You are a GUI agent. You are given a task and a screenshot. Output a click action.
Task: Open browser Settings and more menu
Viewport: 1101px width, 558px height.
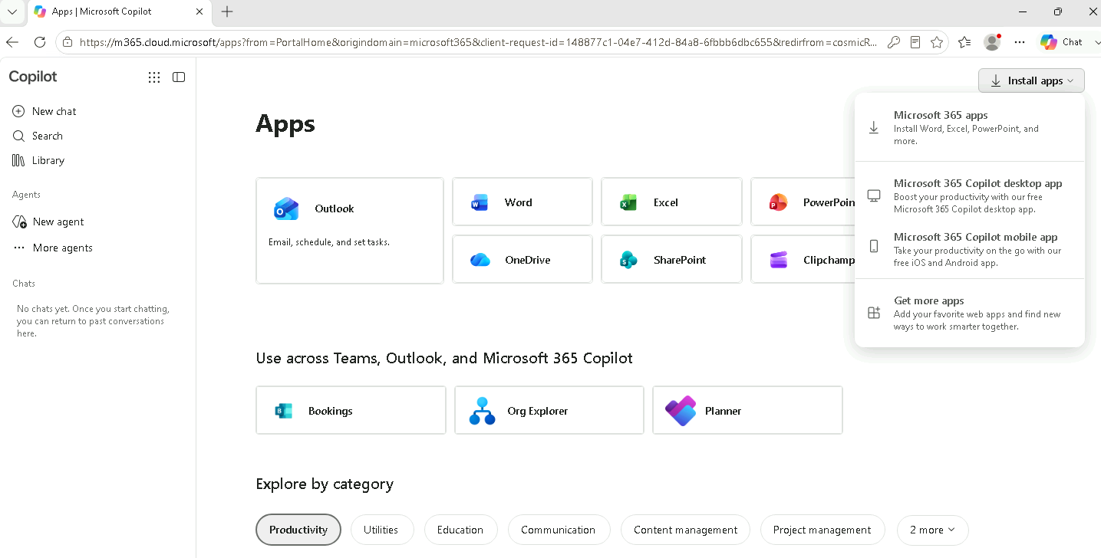(x=1020, y=42)
